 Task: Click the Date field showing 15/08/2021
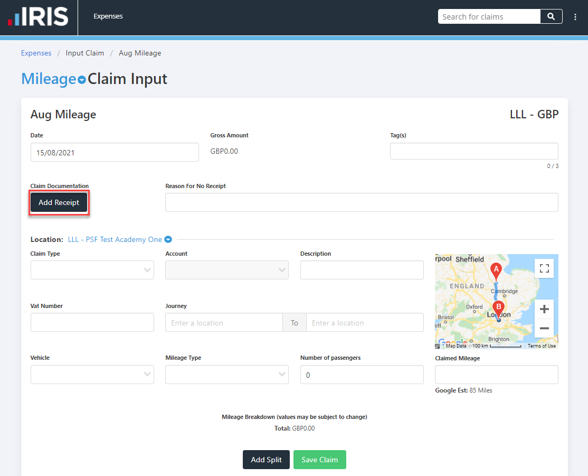click(115, 152)
